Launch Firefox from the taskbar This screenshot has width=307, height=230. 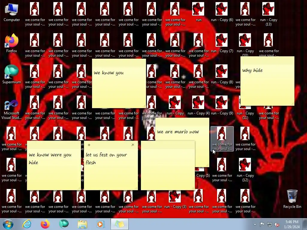[45, 224]
